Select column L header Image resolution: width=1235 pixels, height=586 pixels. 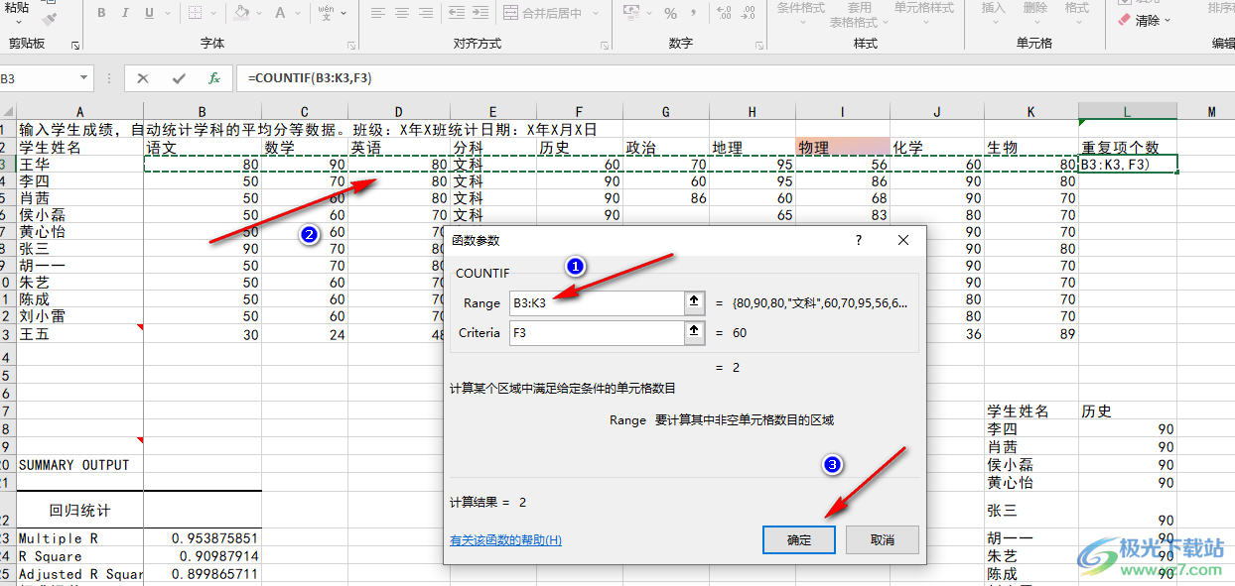1127,112
